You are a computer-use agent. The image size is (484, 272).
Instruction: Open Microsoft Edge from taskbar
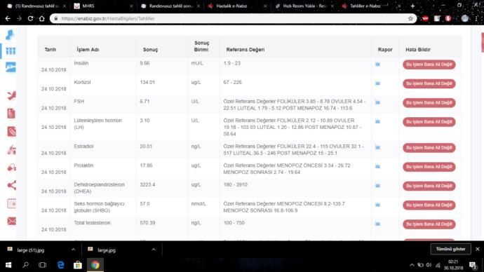click(x=60, y=265)
